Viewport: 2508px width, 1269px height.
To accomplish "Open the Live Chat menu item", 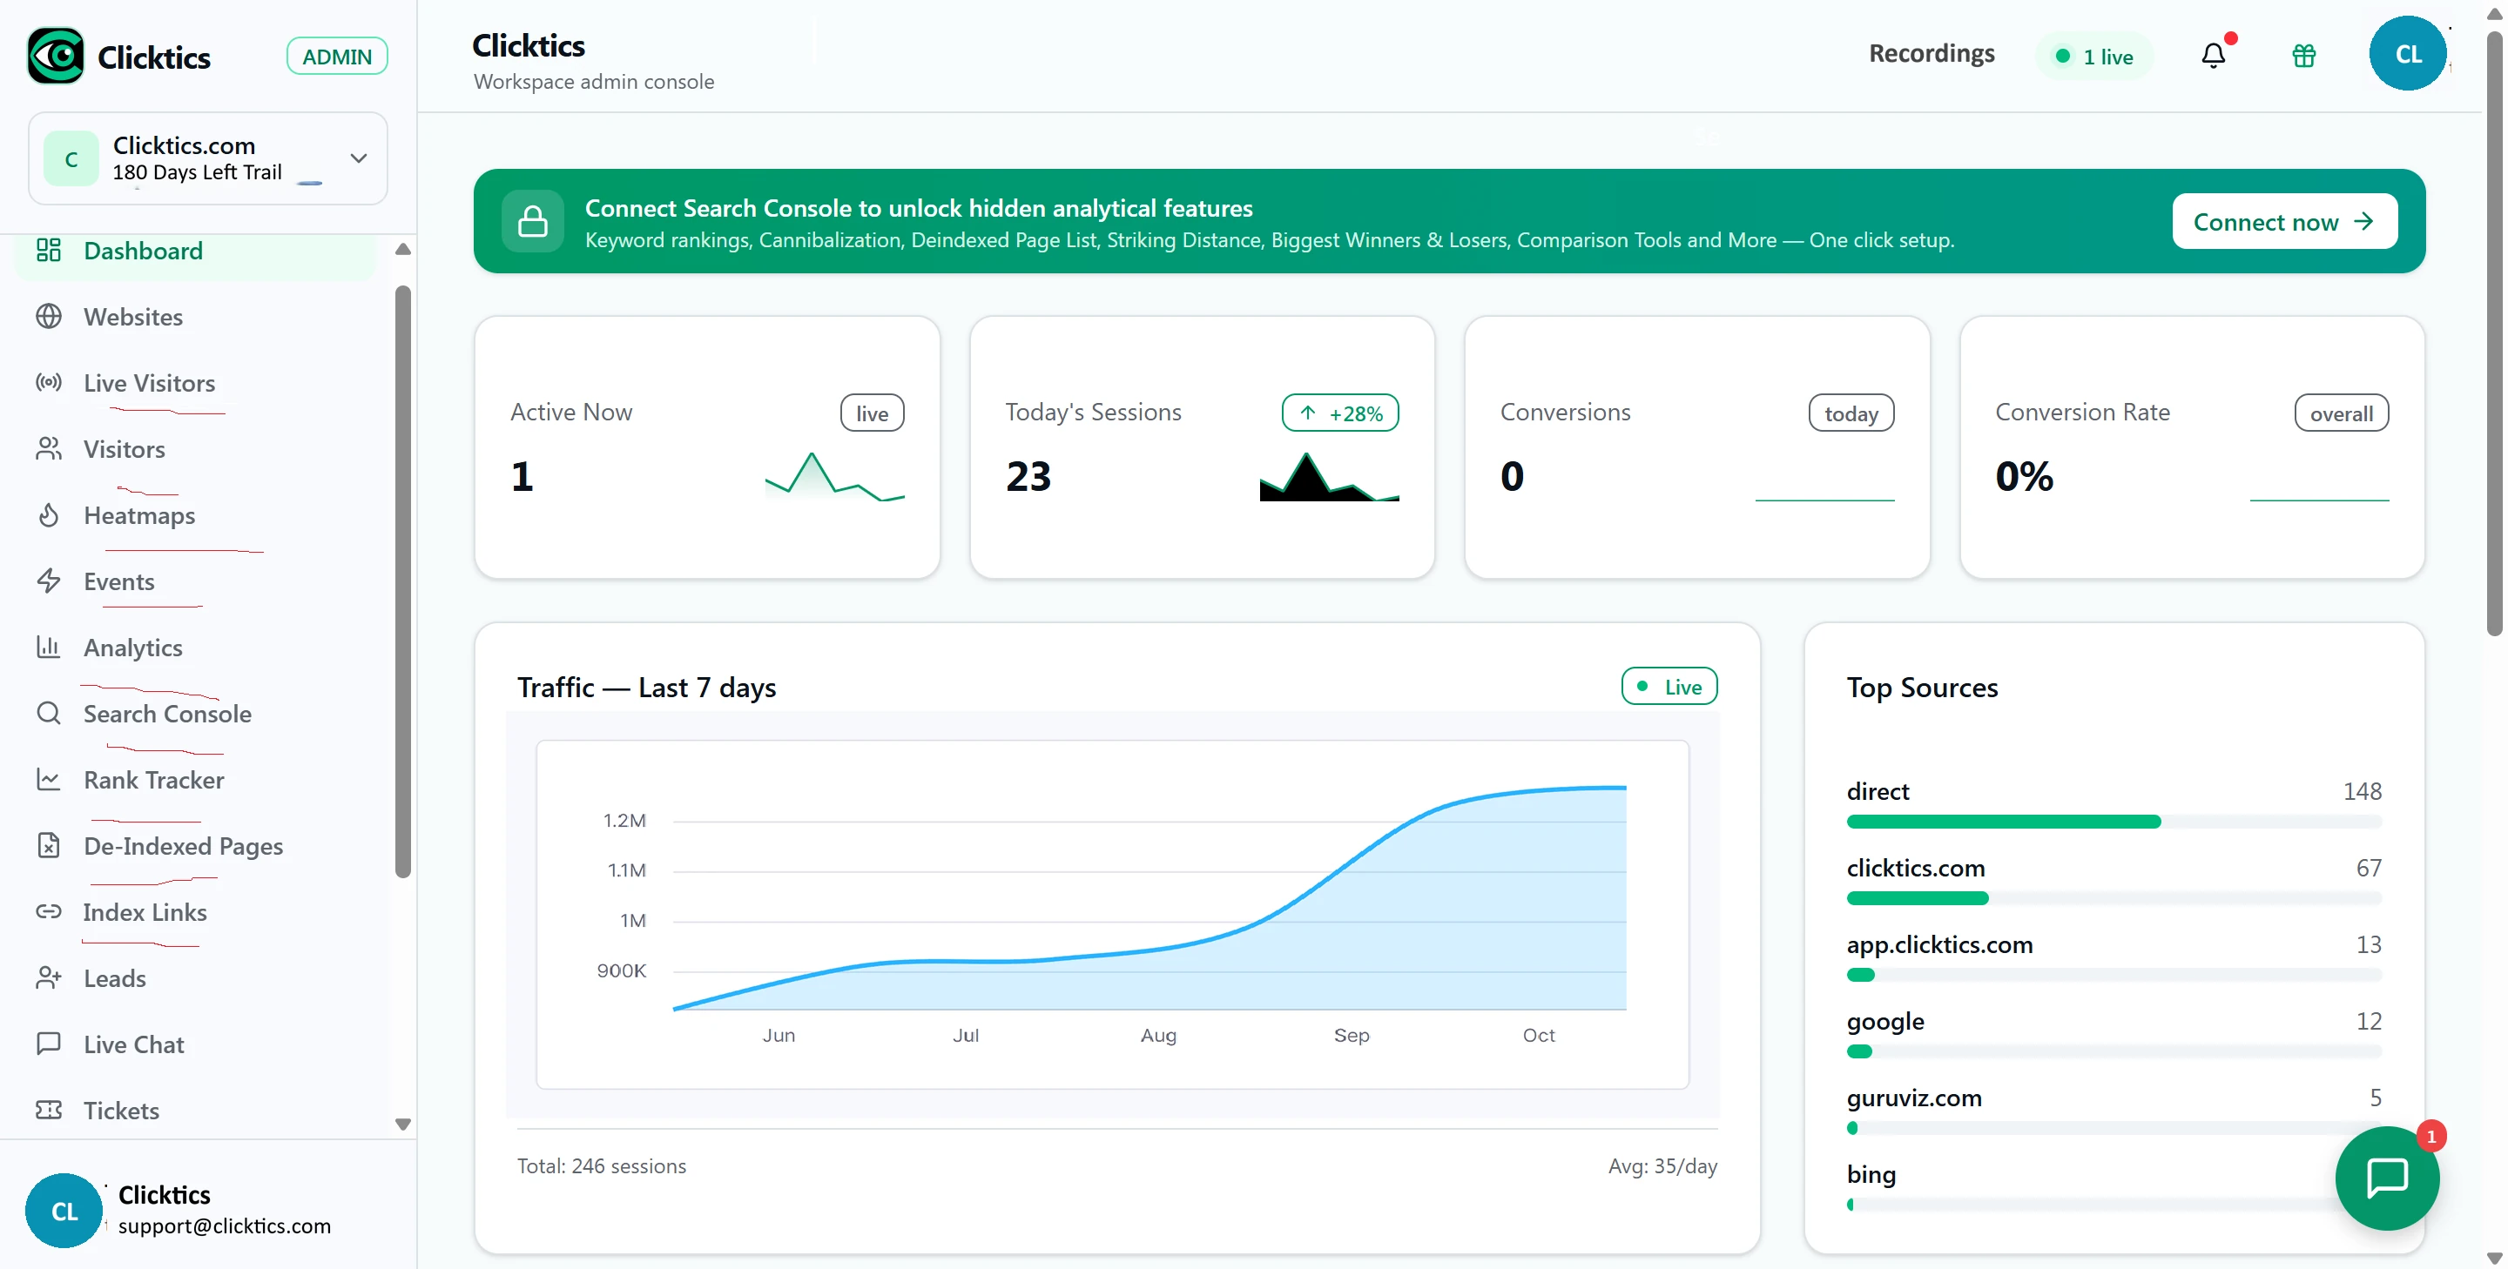I will pyautogui.click(x=195, y=1045).
